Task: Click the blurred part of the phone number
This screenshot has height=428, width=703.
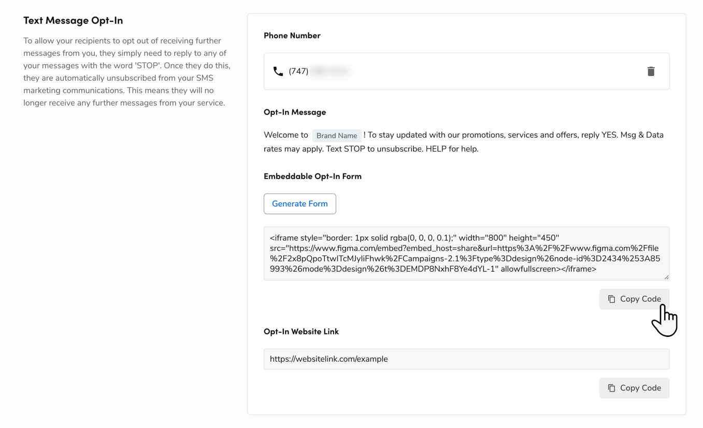Action: [331, 71]
